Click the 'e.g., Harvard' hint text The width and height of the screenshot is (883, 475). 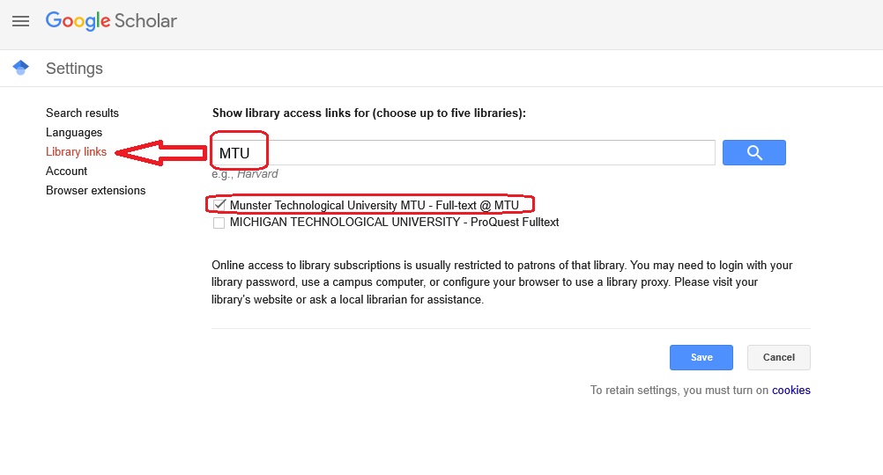coord(245,173)
